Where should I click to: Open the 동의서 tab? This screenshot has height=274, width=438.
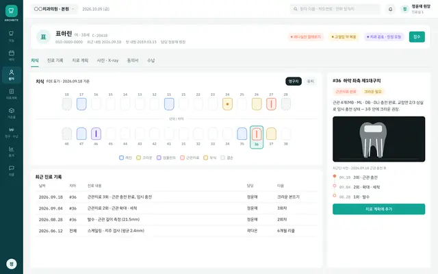tap(133, 60)
